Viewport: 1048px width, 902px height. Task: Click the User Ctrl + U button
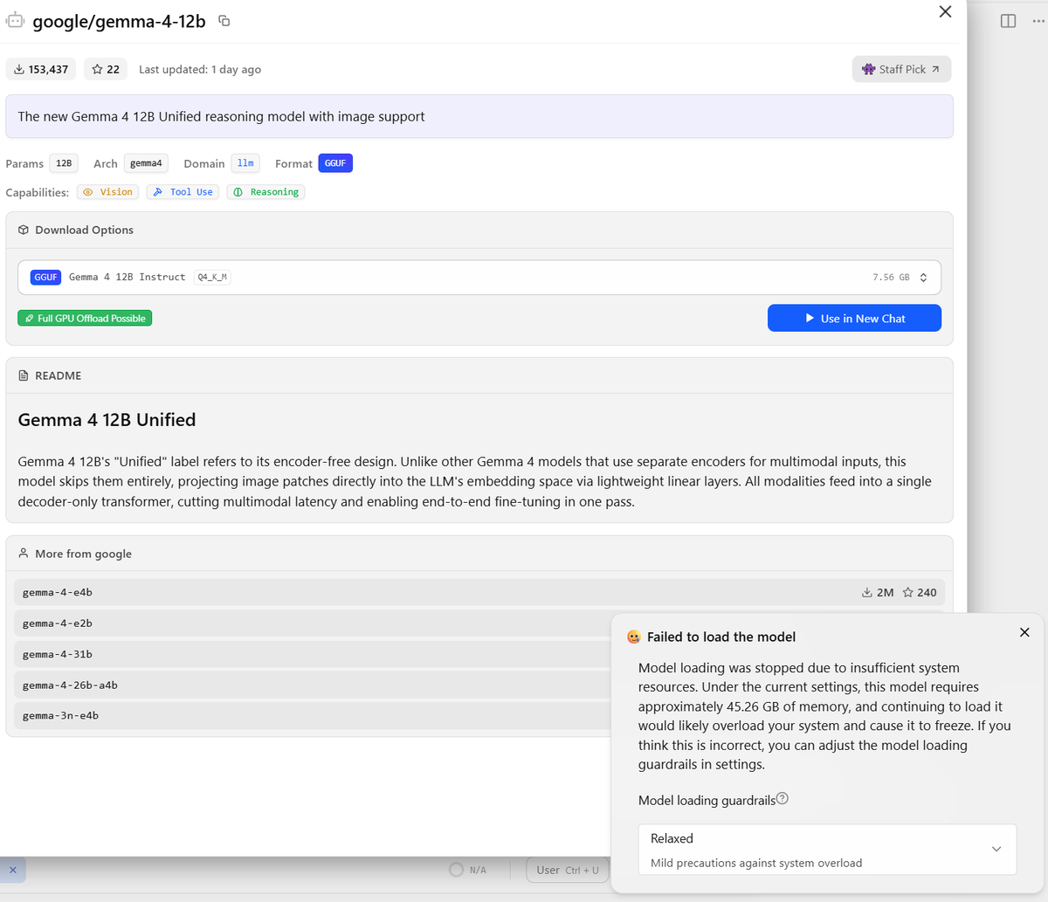point(568,870)
